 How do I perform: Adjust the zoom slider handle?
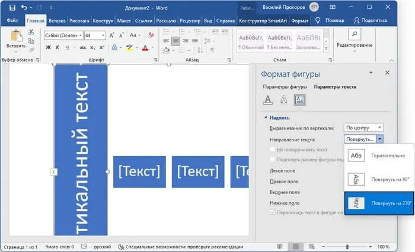click(347, 247)
